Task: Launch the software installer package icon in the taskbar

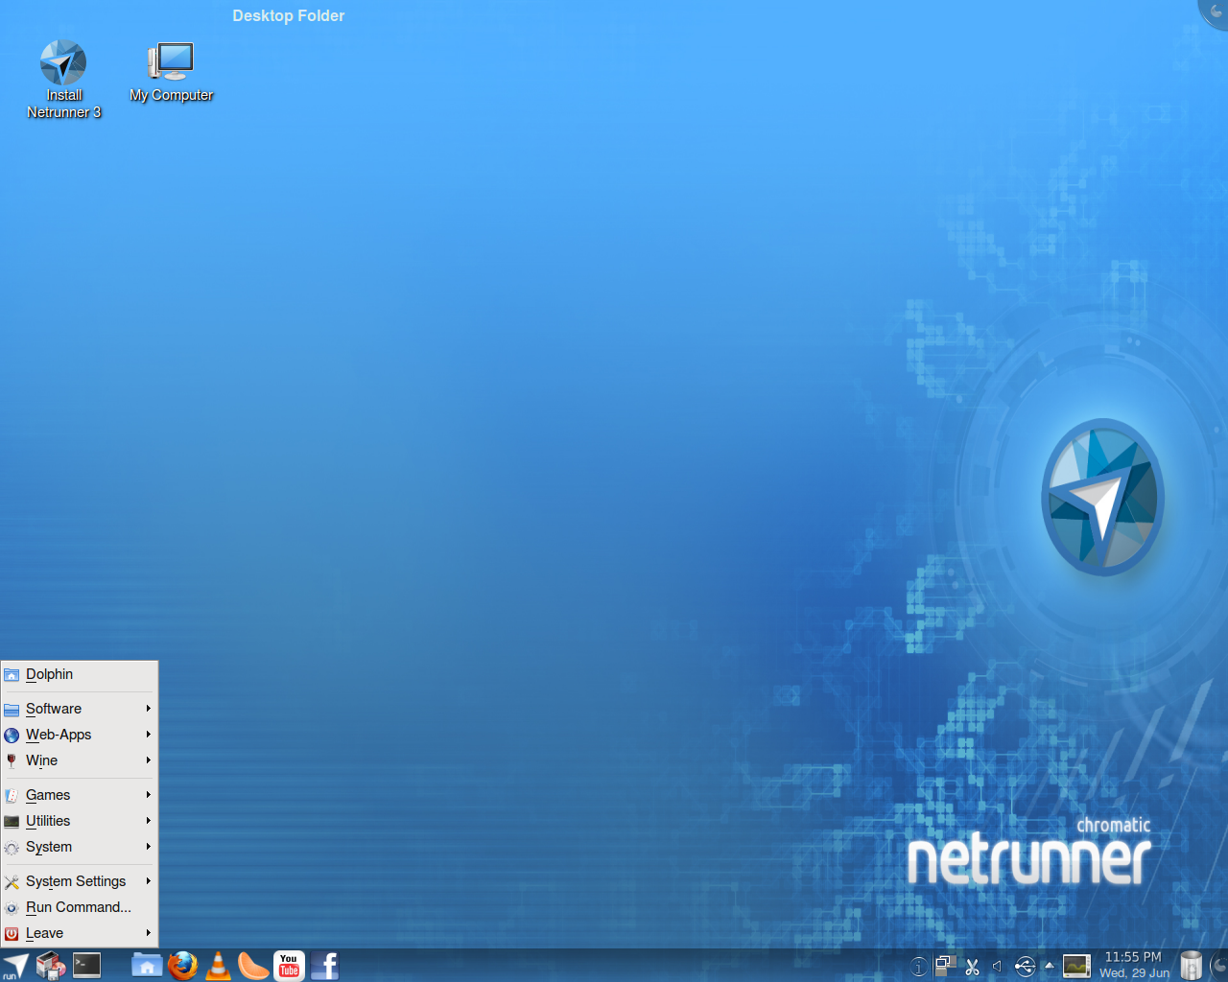Action: 51,966
